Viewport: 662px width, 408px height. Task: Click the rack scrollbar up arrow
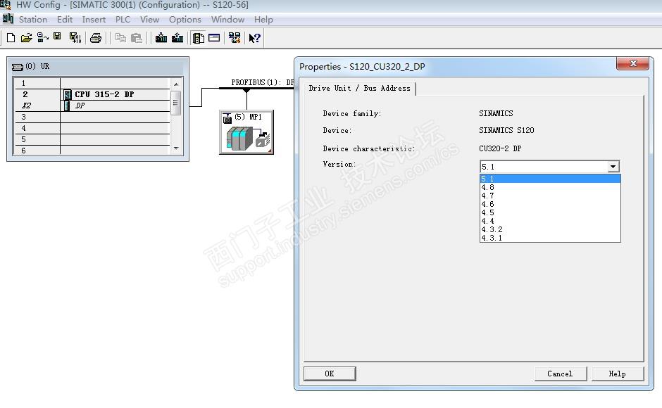tap(176, 84)
